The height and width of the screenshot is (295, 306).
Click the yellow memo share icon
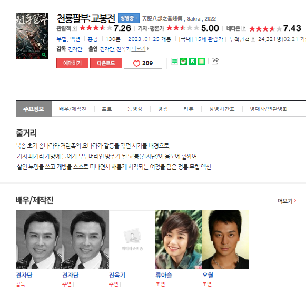(x=201, y=62)
